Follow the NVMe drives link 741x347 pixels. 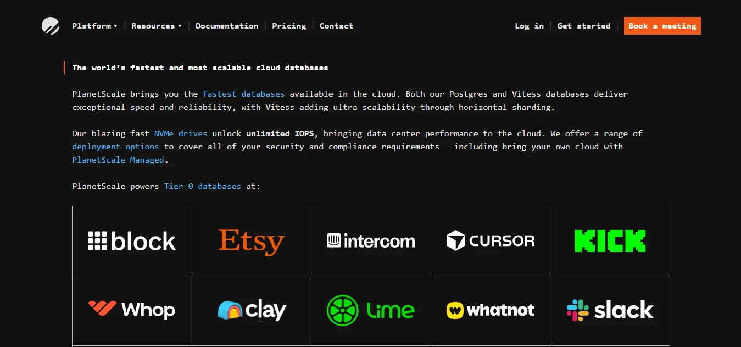click(x=181, y=133)
